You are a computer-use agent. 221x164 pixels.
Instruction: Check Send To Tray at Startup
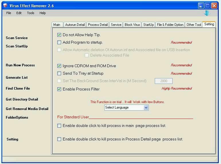(x=59, y=73)
